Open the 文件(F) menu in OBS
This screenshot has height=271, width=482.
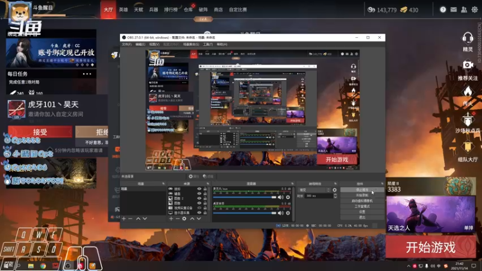click(x=127, y=45)
